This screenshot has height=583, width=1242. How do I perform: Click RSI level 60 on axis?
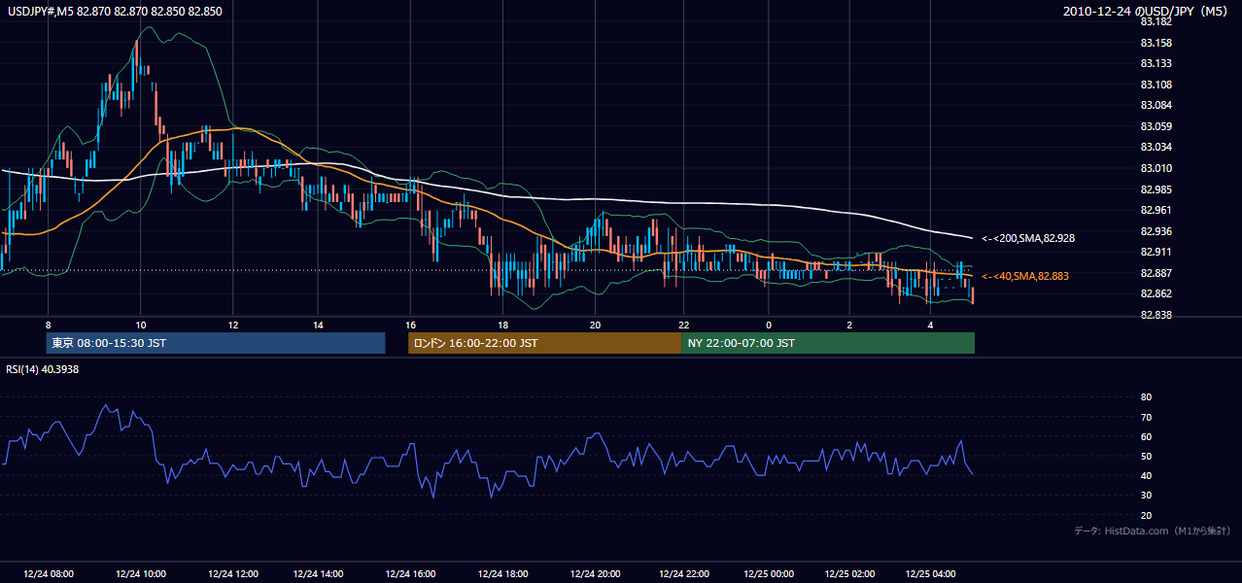(x=1146, y=436)
